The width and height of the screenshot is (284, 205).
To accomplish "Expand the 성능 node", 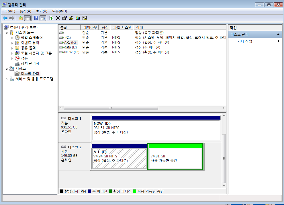I will point(12,58).
